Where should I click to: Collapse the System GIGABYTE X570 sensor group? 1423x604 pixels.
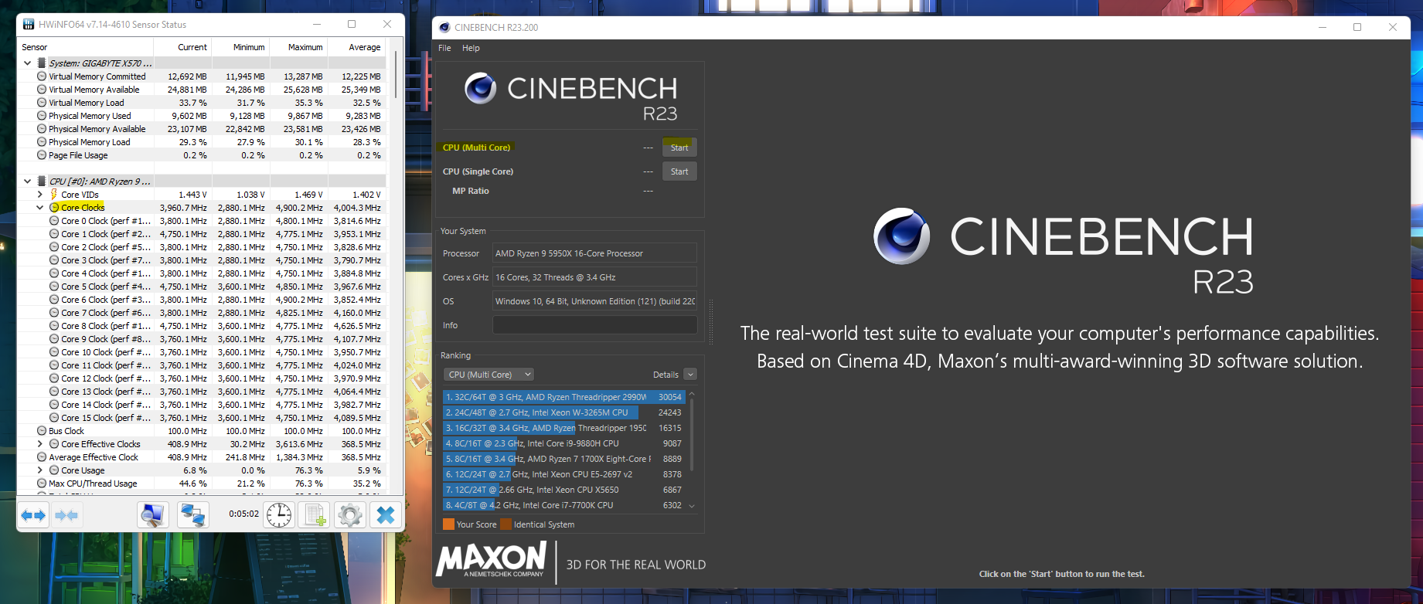pyautogui.click(x=28, y=63)
